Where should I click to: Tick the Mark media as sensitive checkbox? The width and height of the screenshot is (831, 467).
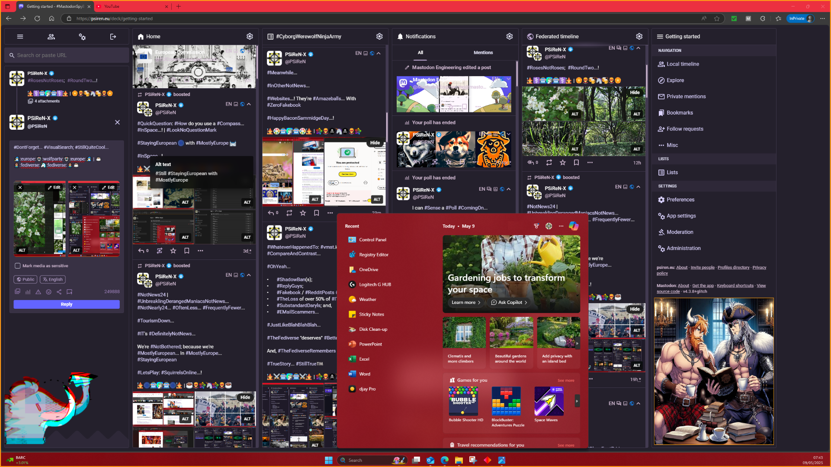[x=18, y=266]
